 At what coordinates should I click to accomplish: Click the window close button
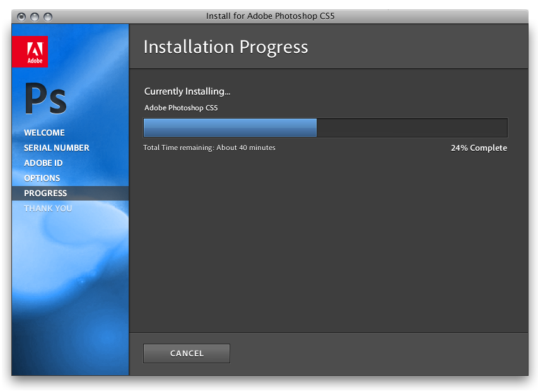point(21,16)
